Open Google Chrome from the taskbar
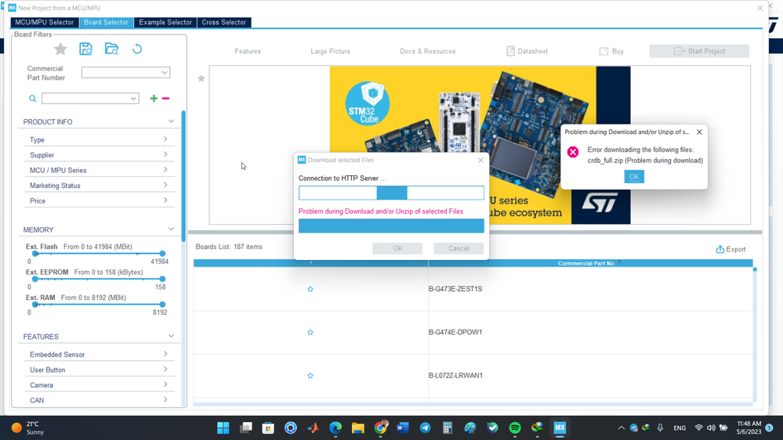The width and height of the screenshot is (783, 440). point(380,427)
